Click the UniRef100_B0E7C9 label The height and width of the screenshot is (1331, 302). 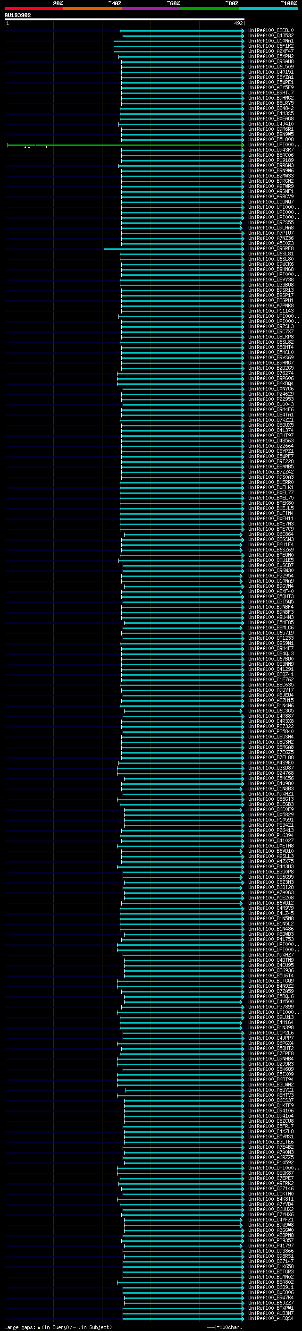pos(270,529)
